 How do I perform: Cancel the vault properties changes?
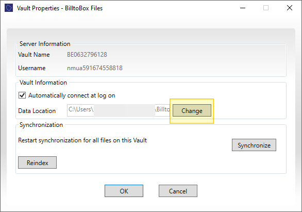178,191
